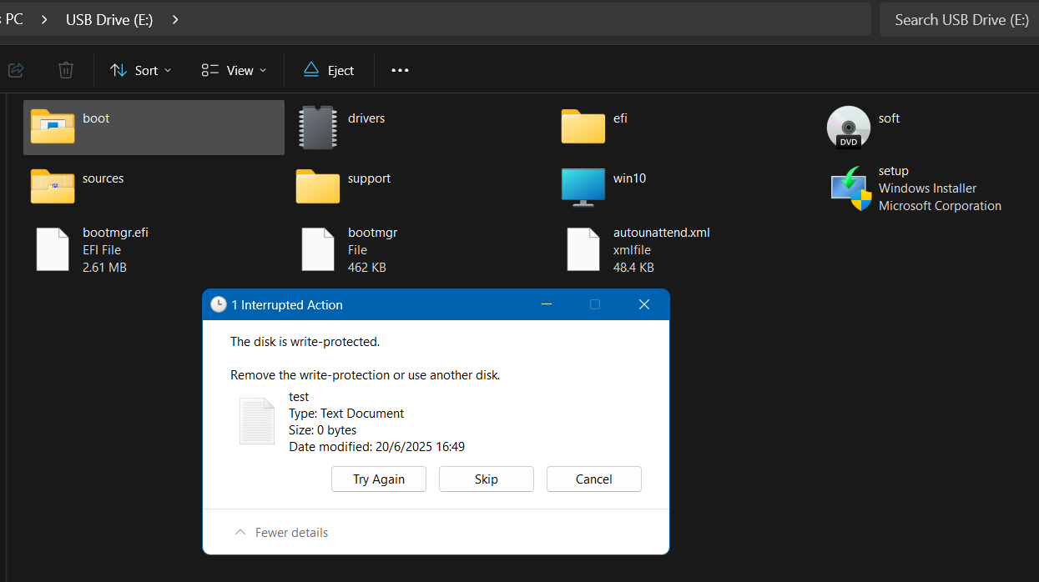Click Skip button in dialog
Screen dimensions: 1039x582
click(487, 479)
